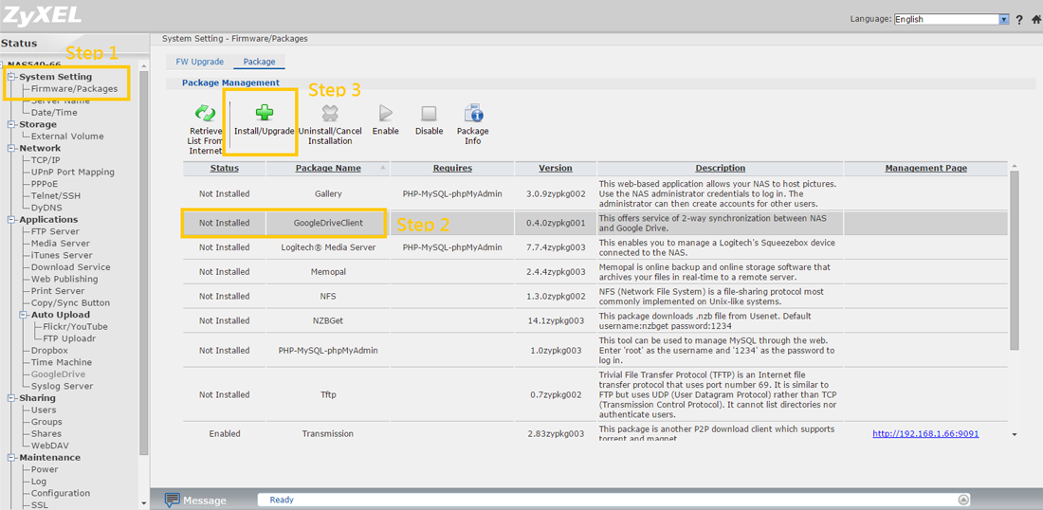Open WebDAV settings
This screenshot has width=1043, height=510.
(x=50, y=446)
